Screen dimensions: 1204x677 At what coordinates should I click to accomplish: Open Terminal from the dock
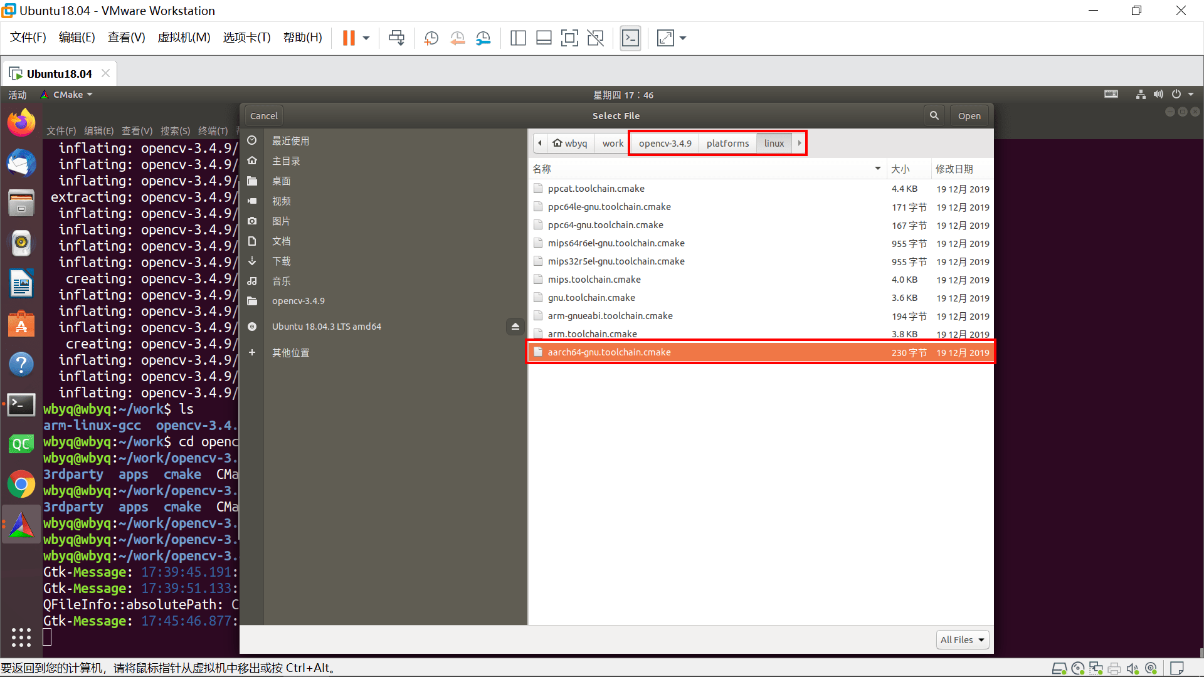point(21,404)
